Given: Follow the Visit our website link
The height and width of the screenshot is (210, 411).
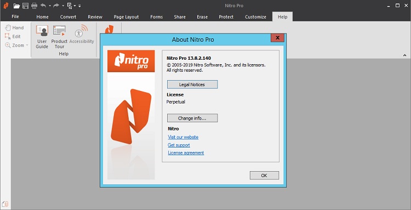Looking at the screenshot, I should click(x=183, y=137).
